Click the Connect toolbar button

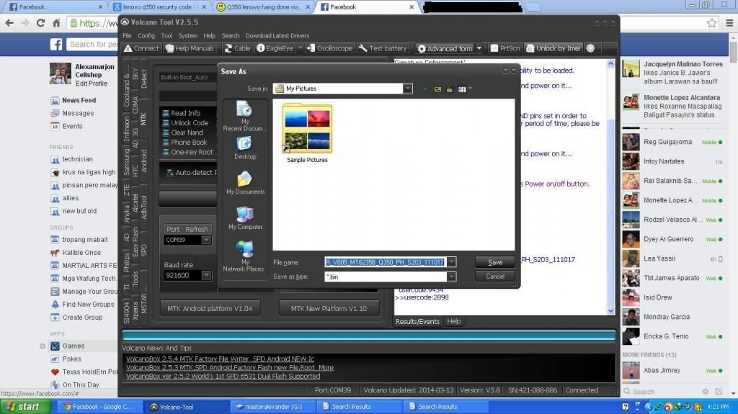141,48
